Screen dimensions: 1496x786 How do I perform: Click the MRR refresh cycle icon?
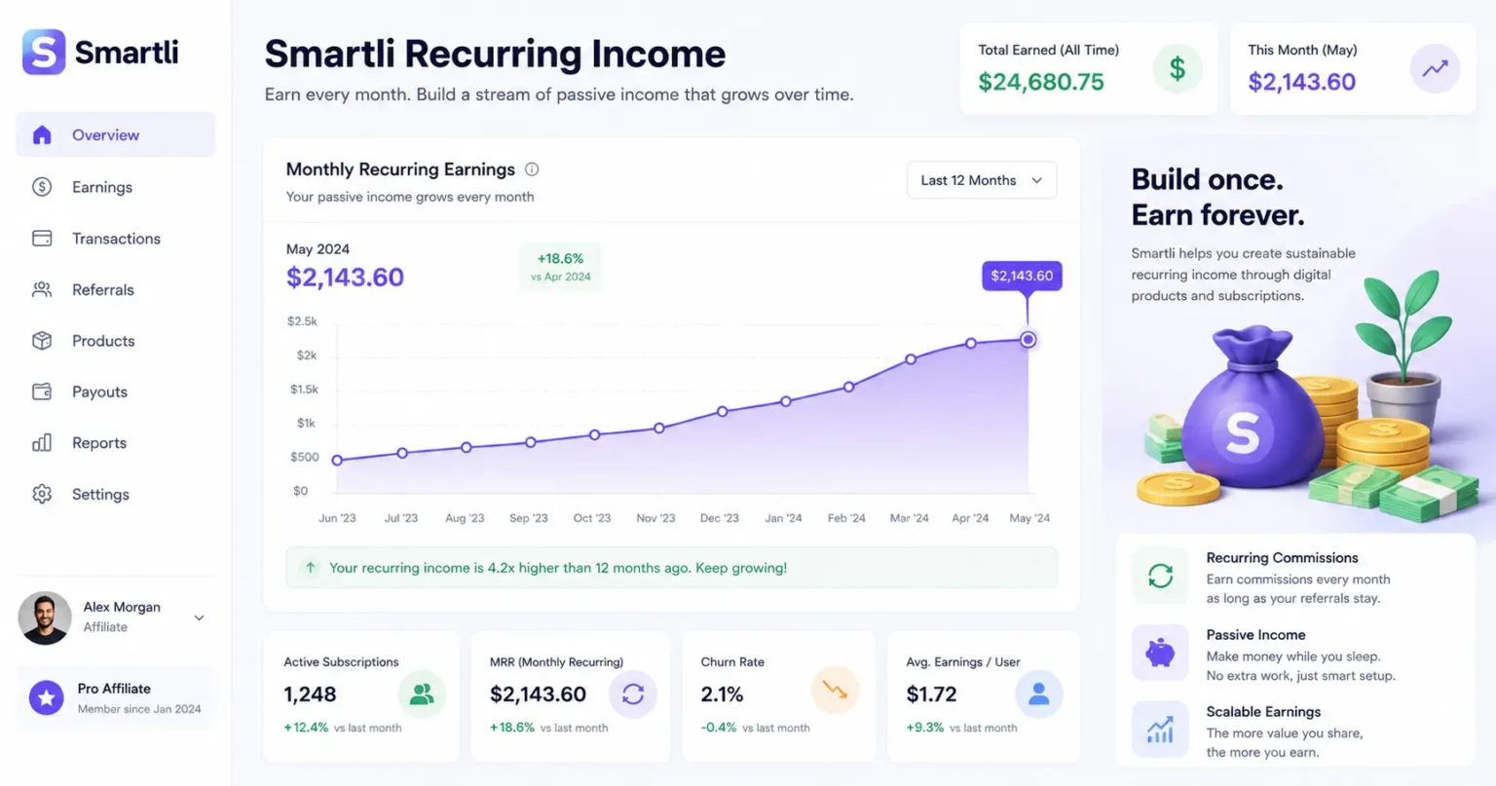[633, 694]
